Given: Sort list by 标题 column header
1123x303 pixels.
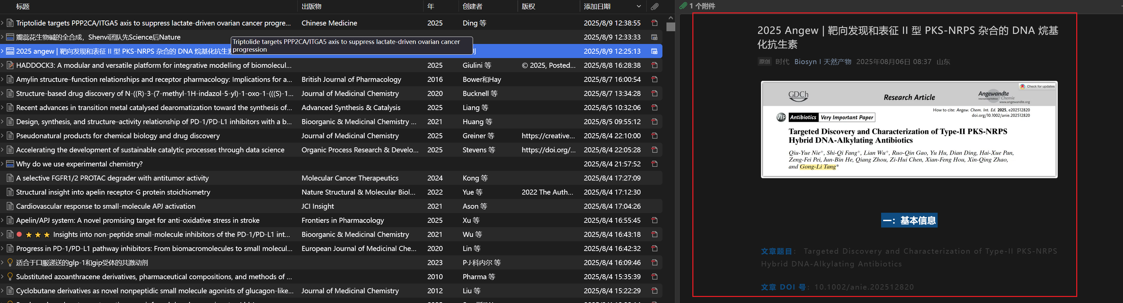Looking at the screenshot, I should point(23,6).
